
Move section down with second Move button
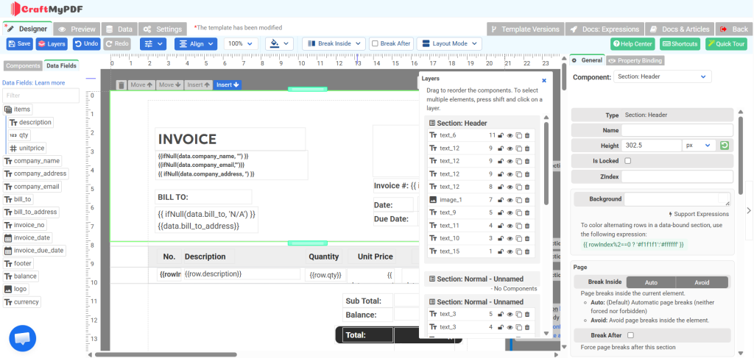click(x=170, y=85)
